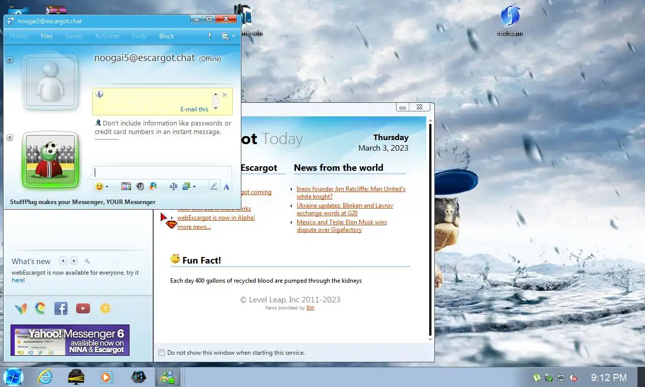Click the 'E-mail this' link
645x387 pixels.
tap(195, 109)
